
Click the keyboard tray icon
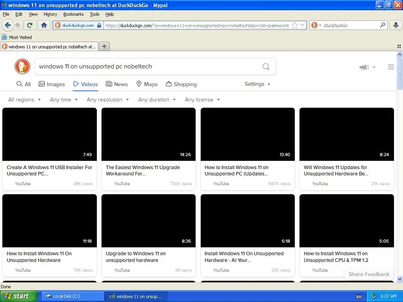359,296
